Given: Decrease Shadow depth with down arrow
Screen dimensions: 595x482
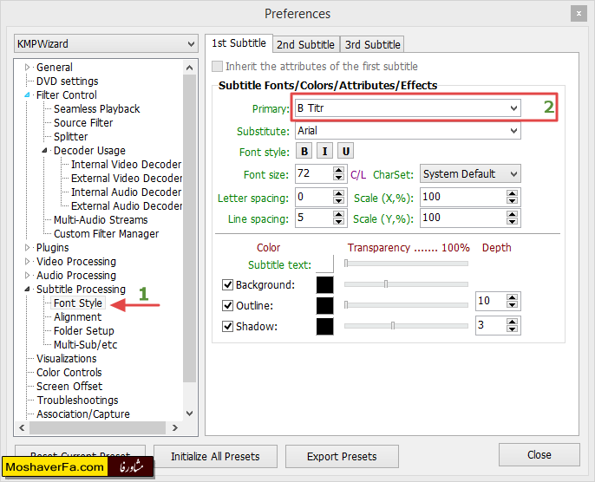Looking at the screenshot, I should pos(513,330).
